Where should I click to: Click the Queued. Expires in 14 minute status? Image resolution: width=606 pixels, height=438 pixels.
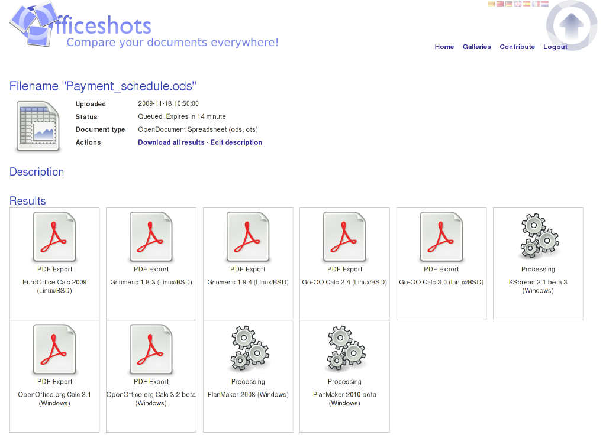[x=182, y=116]
